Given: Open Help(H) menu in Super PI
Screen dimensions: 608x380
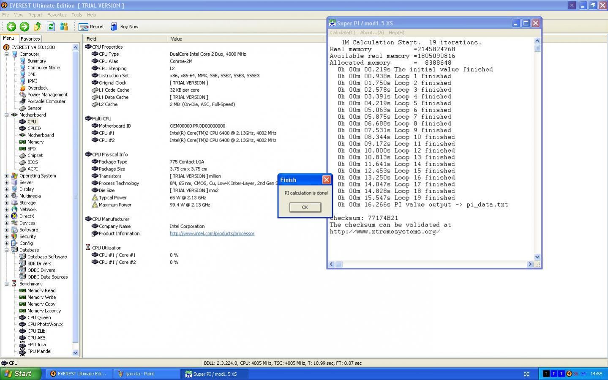Looking at the screenshot, I should 396,33.
